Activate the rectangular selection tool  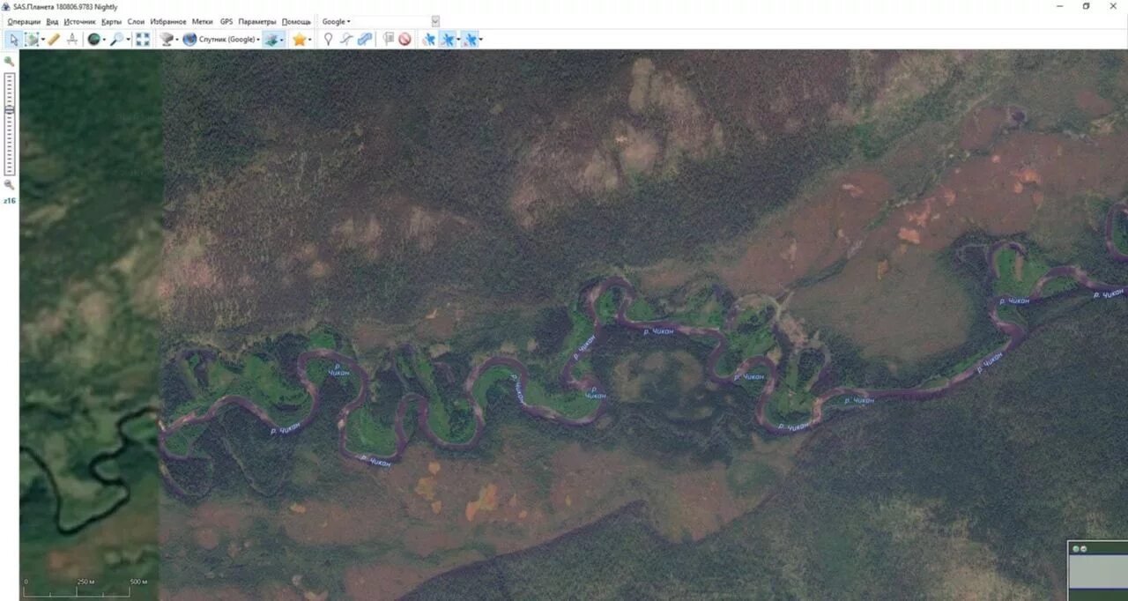click(x=31, y=39)
